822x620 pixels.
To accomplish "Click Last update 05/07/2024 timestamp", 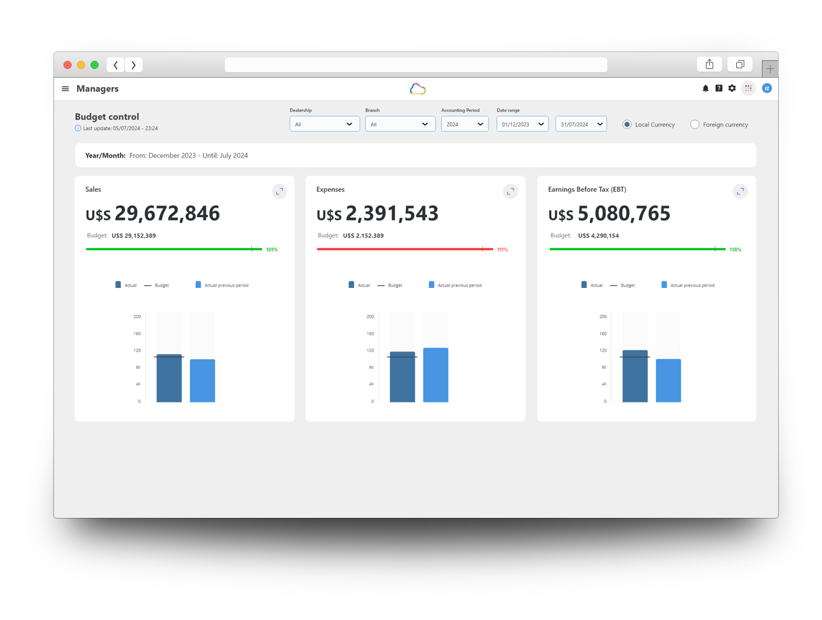I will coord(120,128).
